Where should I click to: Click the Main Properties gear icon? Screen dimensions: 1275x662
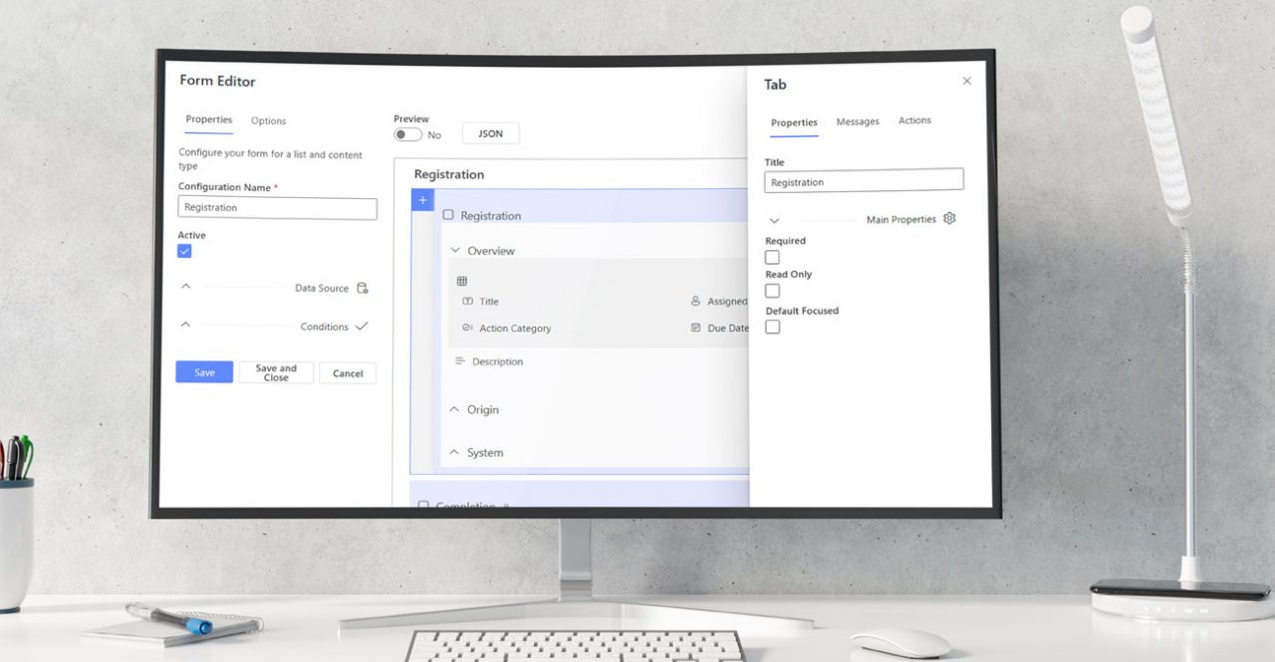[948, 218]
